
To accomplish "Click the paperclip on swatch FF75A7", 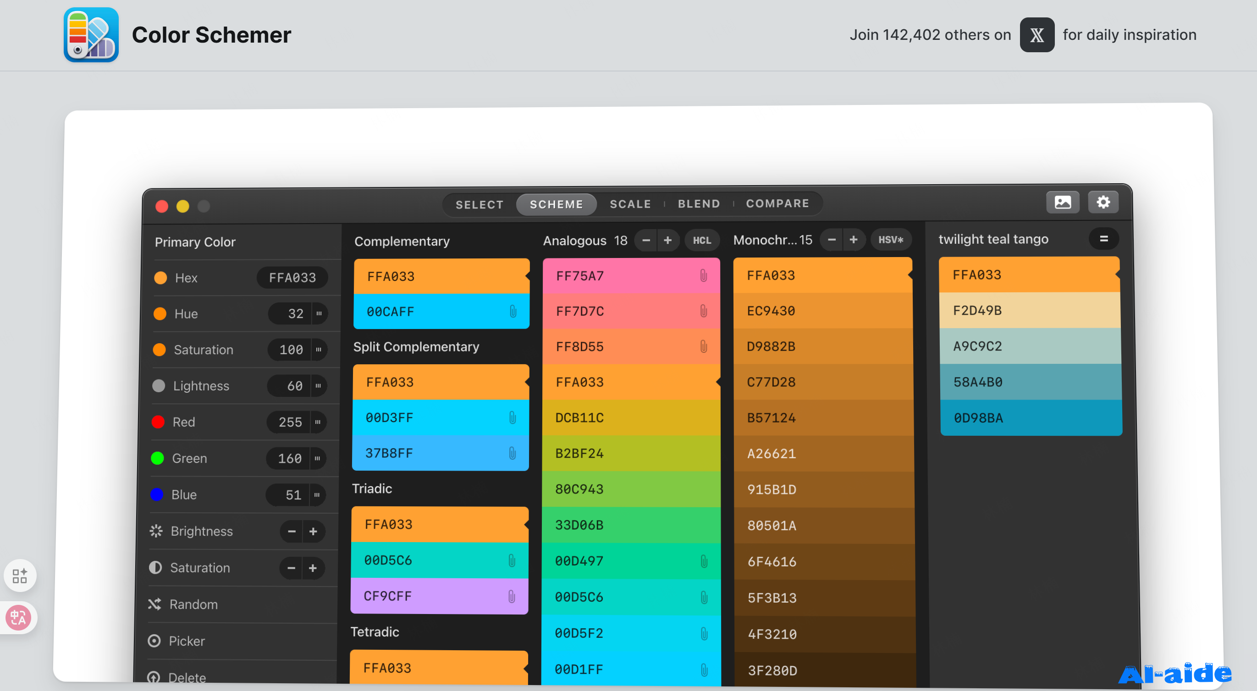I will click(703, 275).
